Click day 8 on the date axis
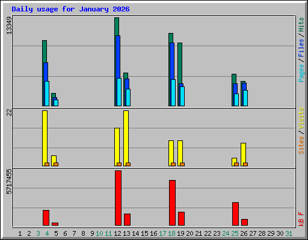The width and height of the screenshot is (308, 240). click(x=83, y=233)
